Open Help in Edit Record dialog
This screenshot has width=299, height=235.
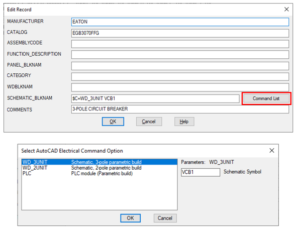click(184, 122)
